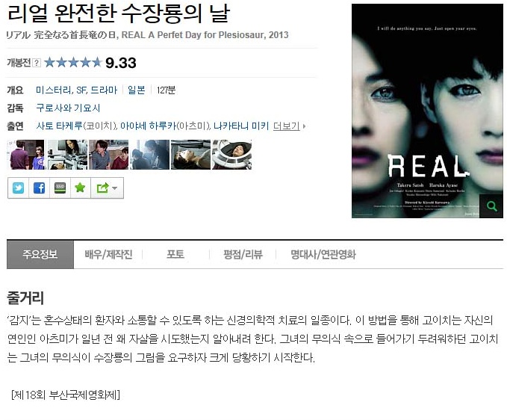Open actor 사토 타케루 link
Screen dimensions: 507x420
[60, 126]
